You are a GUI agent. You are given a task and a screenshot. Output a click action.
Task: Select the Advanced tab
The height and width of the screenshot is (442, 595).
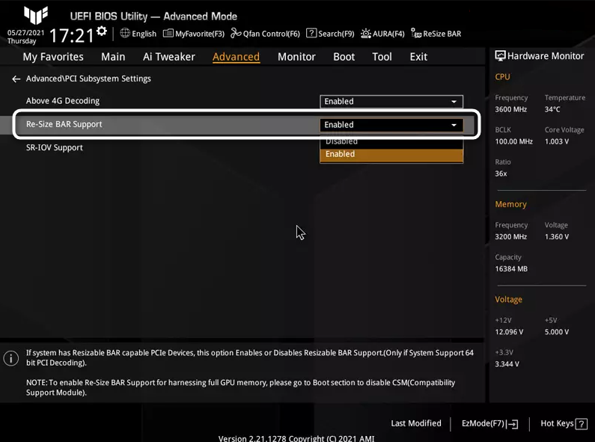pyautogui.click(x=236, y=57)
